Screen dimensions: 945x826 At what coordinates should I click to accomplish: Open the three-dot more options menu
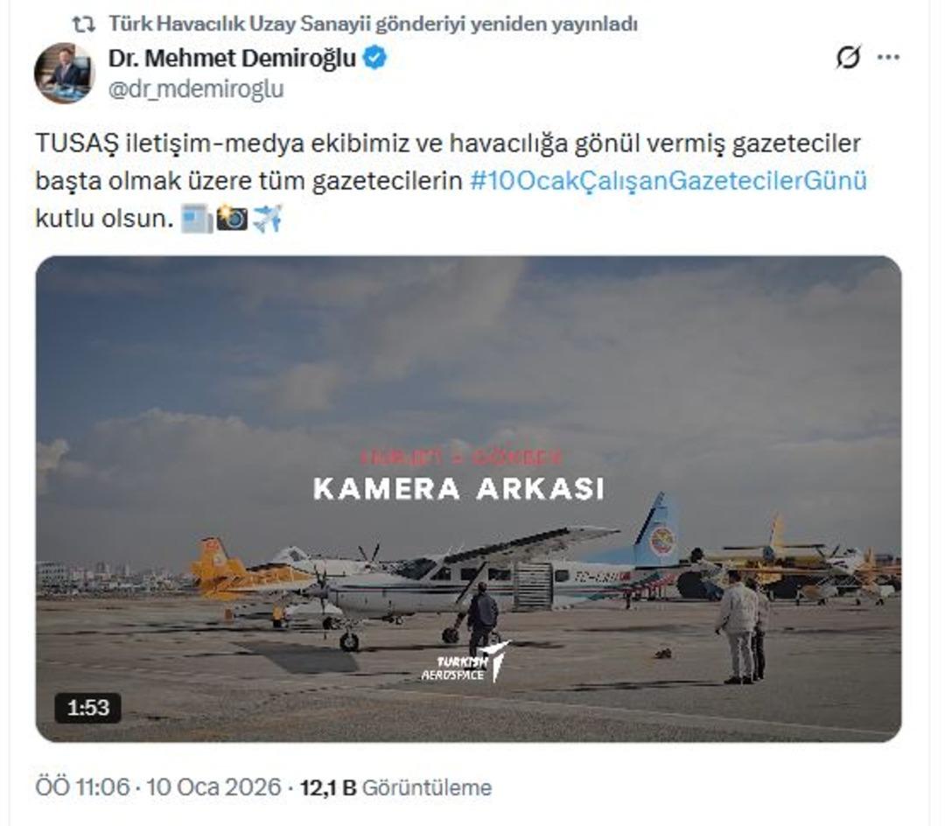(x=888, y=57)
